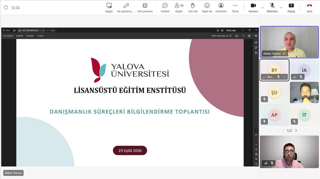The image size is (320, 179).
Task: Click the current page number 1 box
Action: (256, 130)
